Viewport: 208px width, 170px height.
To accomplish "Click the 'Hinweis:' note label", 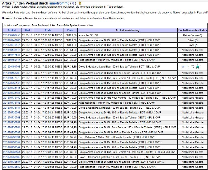I will pos(7,18).
